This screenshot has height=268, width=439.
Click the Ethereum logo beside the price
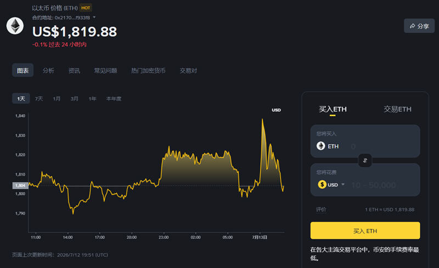(15, 26)
